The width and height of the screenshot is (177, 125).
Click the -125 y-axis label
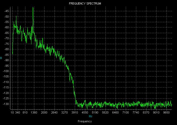pyautogui.click(x=5, y=98)
